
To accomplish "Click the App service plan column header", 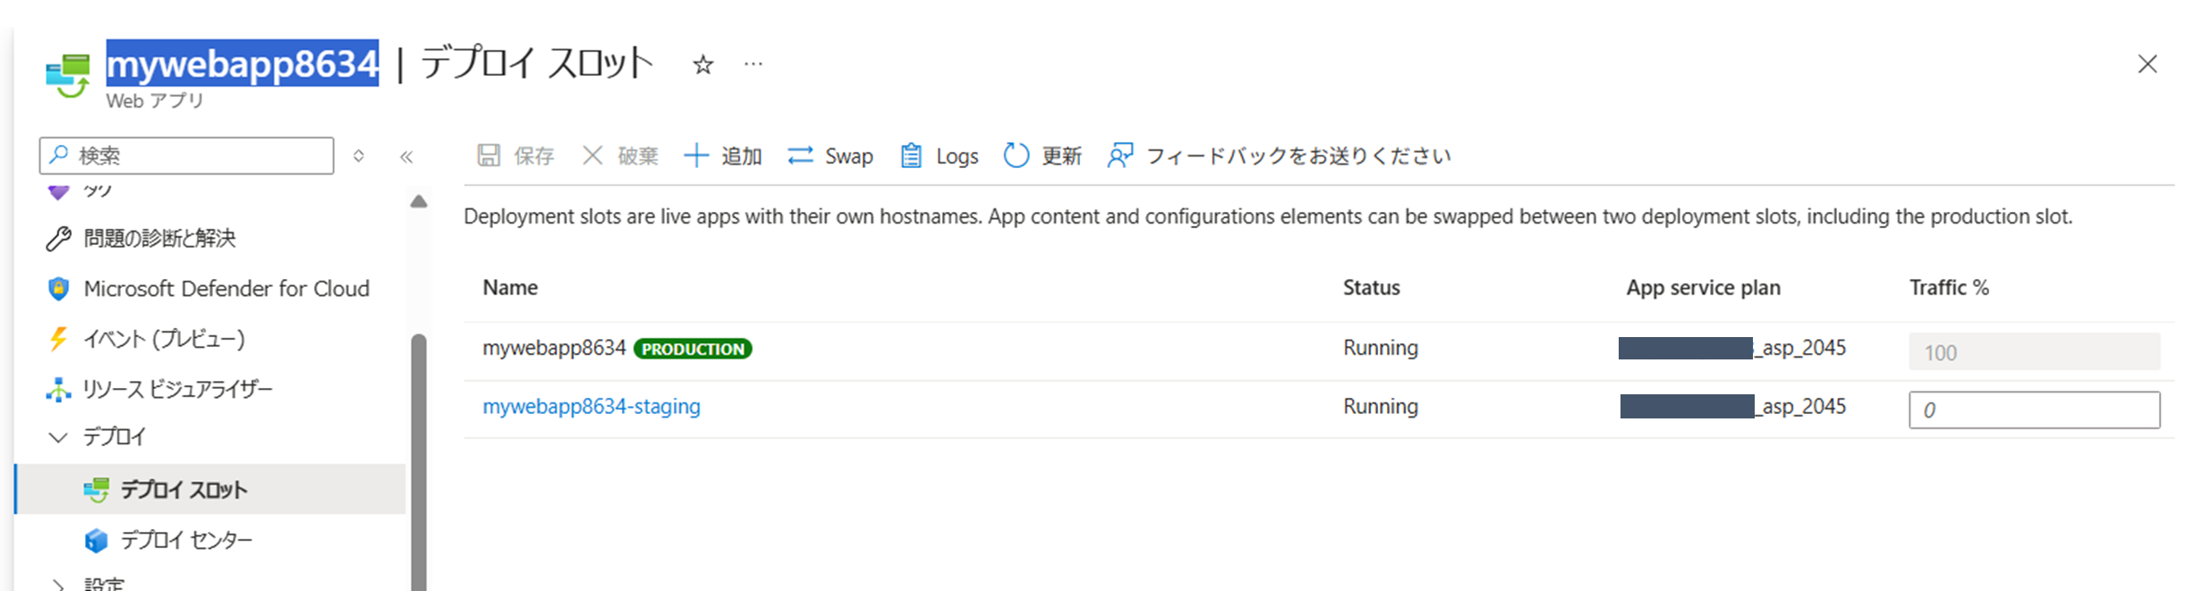I will [x=1703, y=287].
